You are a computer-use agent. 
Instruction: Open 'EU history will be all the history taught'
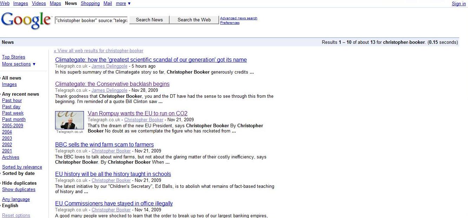click(113, 174)
